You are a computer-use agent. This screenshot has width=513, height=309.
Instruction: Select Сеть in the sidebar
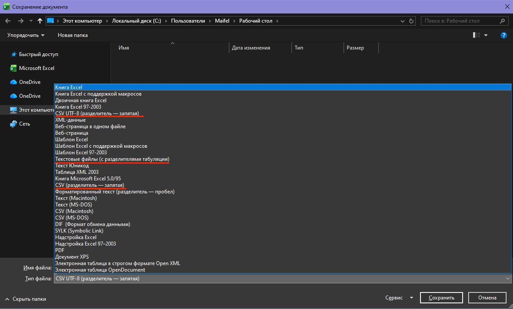tap(24, 124)
